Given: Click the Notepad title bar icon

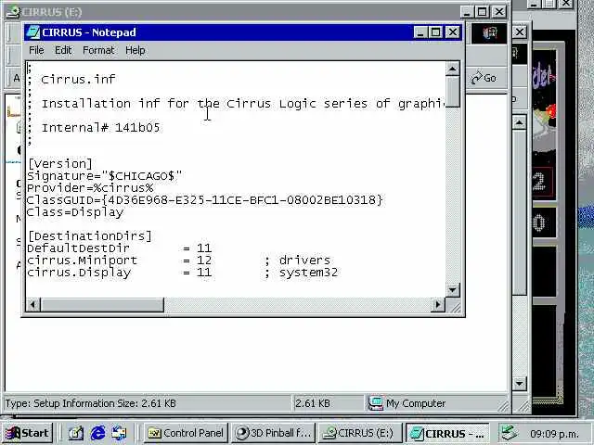Looking at the screenshot, I should pyautogui.click(x=33, y=32).
